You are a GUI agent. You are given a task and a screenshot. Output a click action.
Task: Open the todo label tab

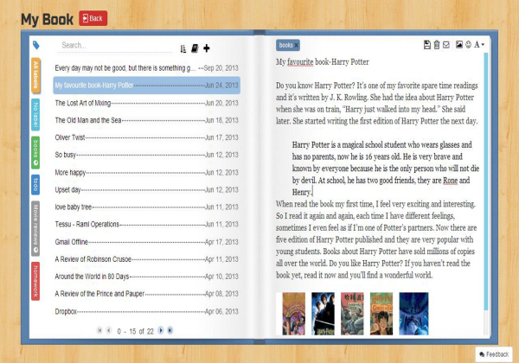pos(35,184)
